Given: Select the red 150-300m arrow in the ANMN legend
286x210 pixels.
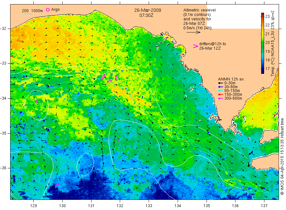Looking at the screenshot, I should click(x=221, y=94).
